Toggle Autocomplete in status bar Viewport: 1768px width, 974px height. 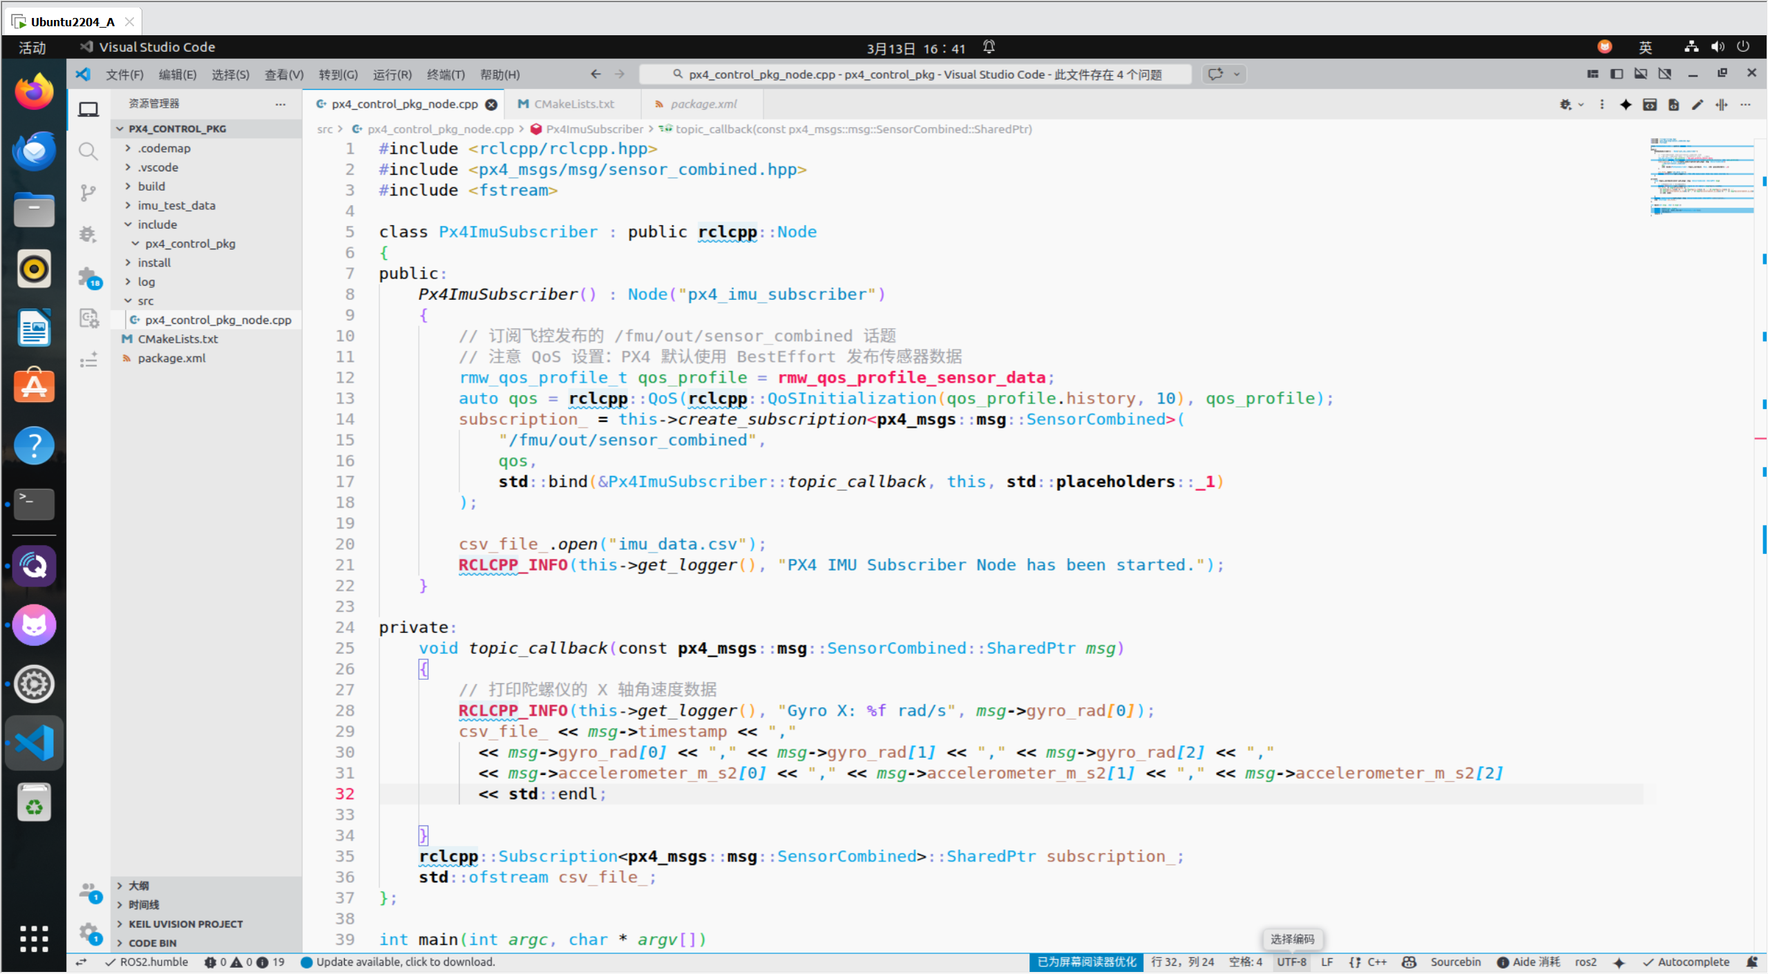click(1686, 962)
